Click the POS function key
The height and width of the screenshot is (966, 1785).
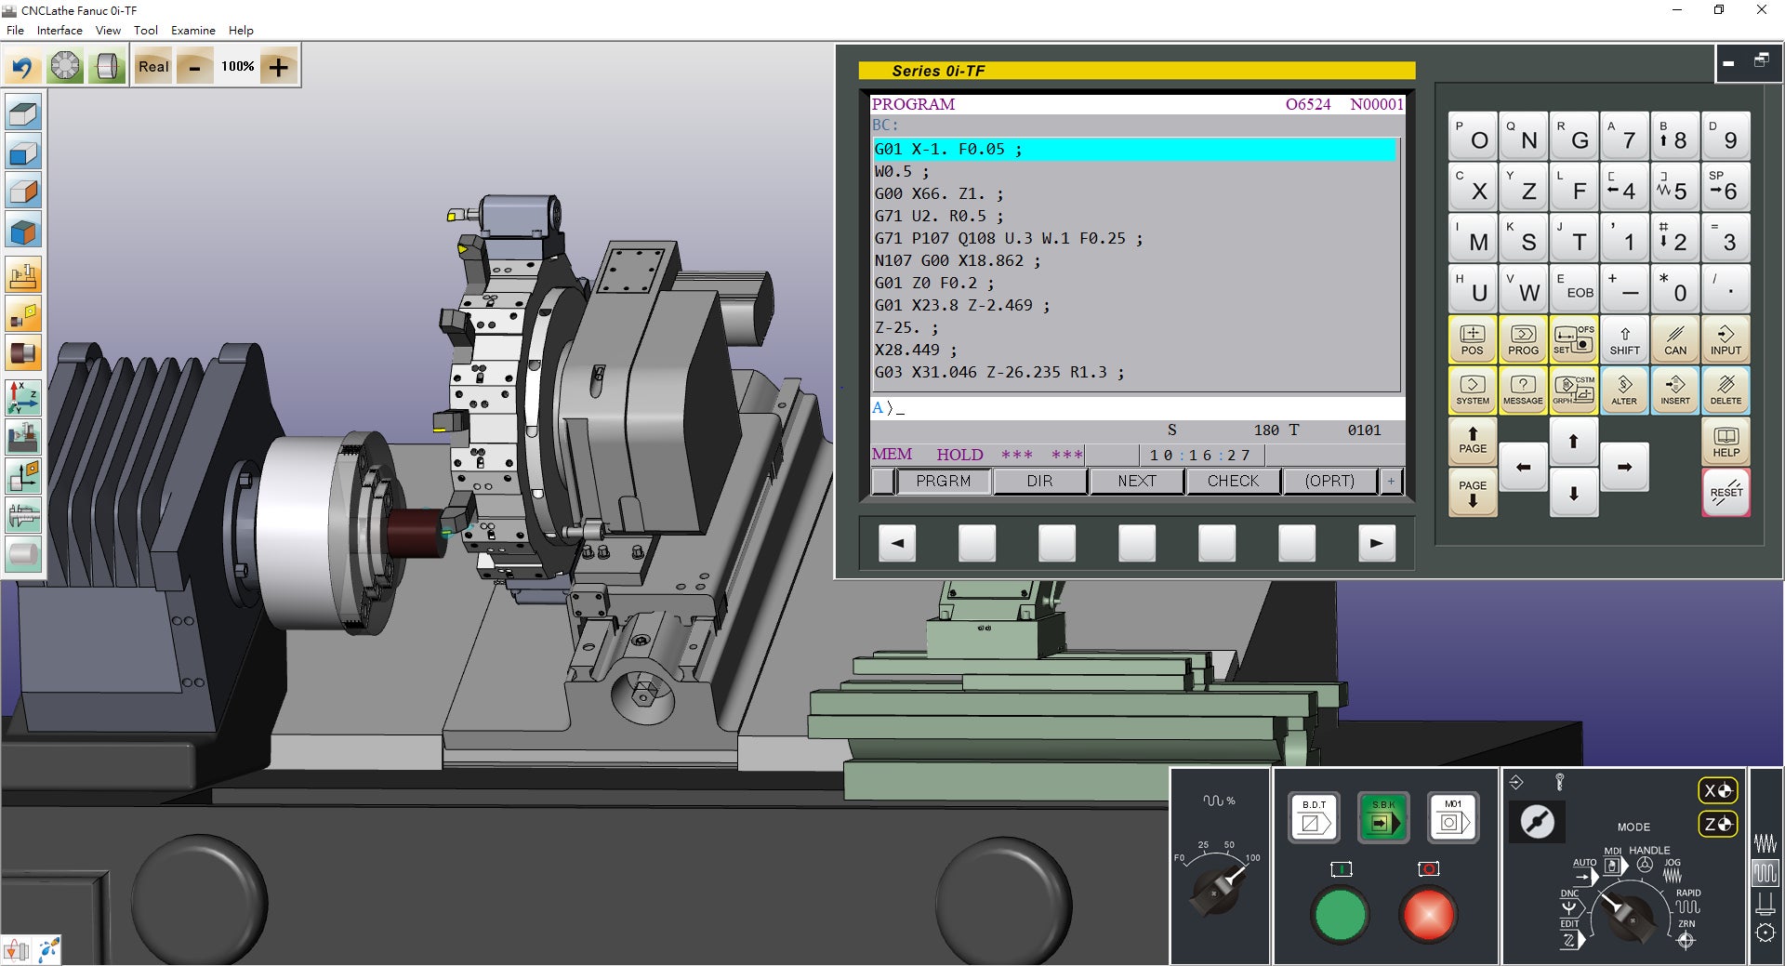pos(1473,339)
